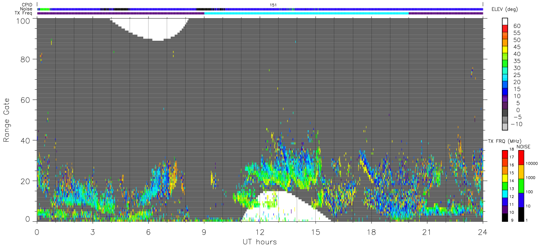Click the y-axis tick label '100'

(24, 20)
